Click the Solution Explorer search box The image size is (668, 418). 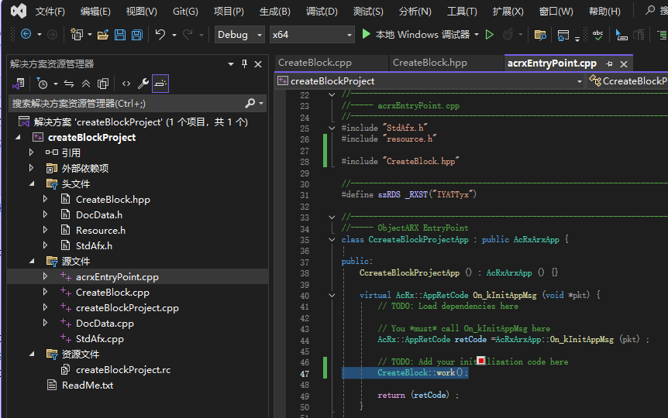[x=124, y=103]
